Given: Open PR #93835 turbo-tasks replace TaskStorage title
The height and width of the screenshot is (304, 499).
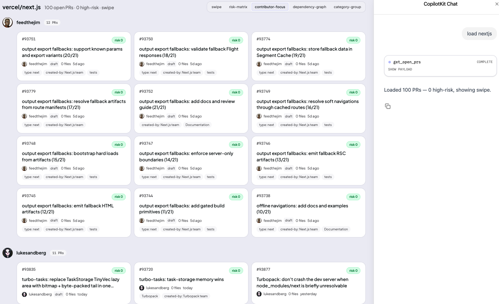Looking at the screenshot, I should tap(71, 282).
